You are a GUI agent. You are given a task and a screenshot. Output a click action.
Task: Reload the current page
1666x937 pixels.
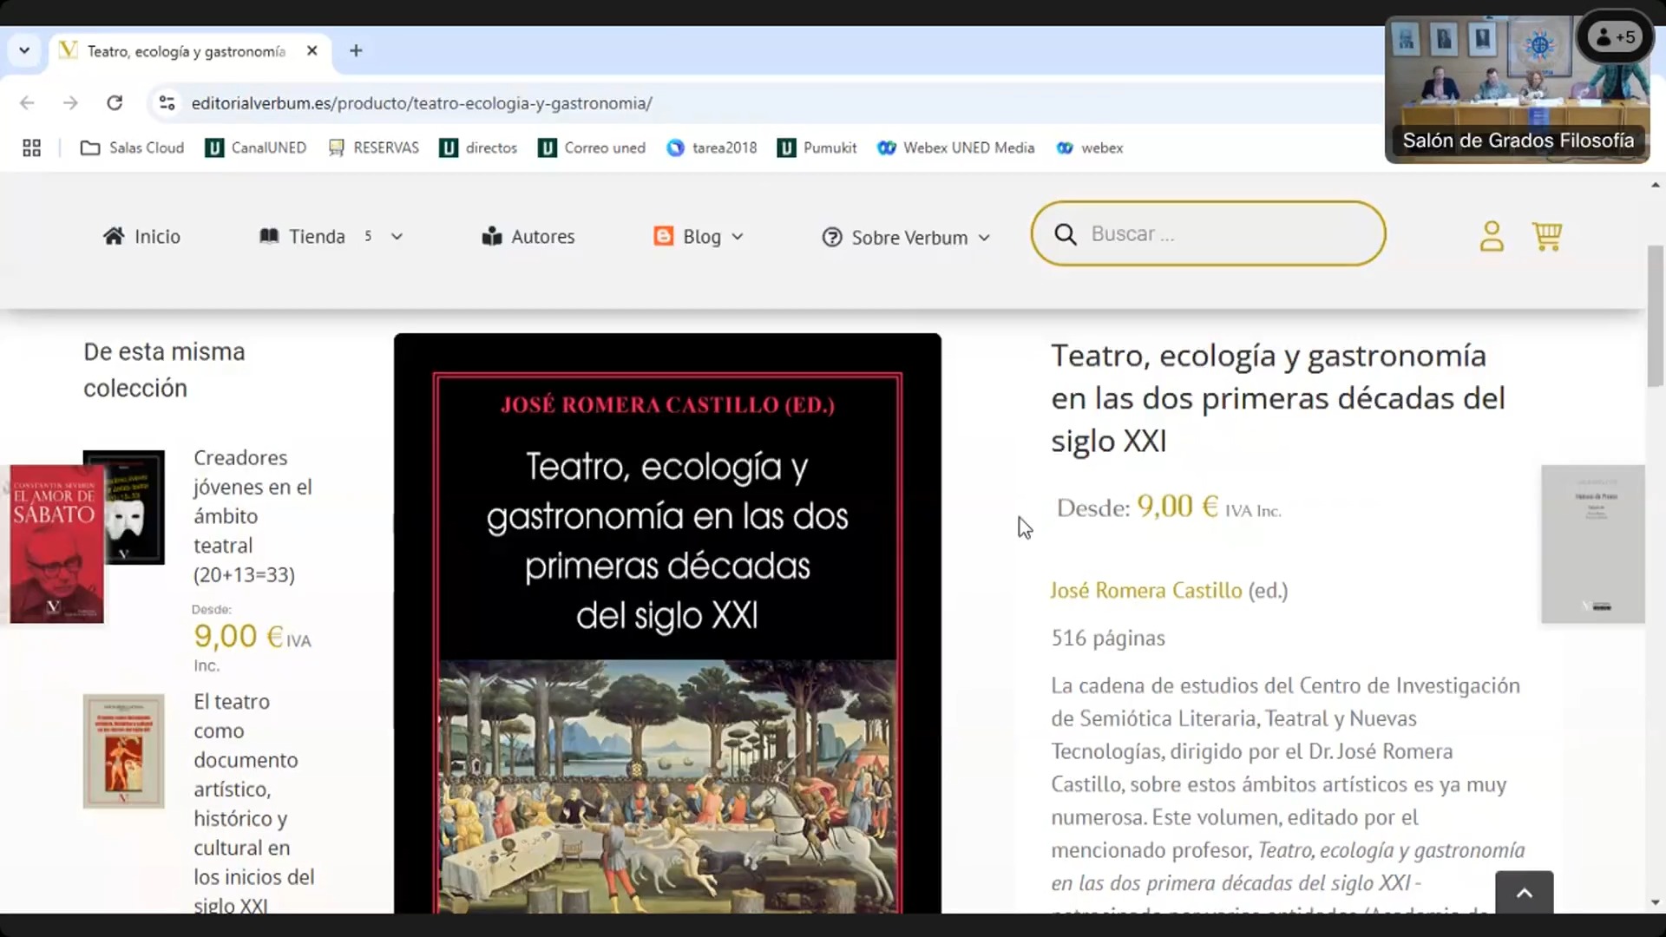coord(115,103)
